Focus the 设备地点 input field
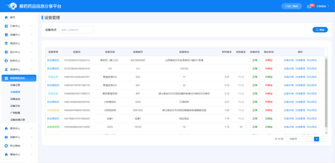Viewport: 335px width, 163px height. point(76,30)
